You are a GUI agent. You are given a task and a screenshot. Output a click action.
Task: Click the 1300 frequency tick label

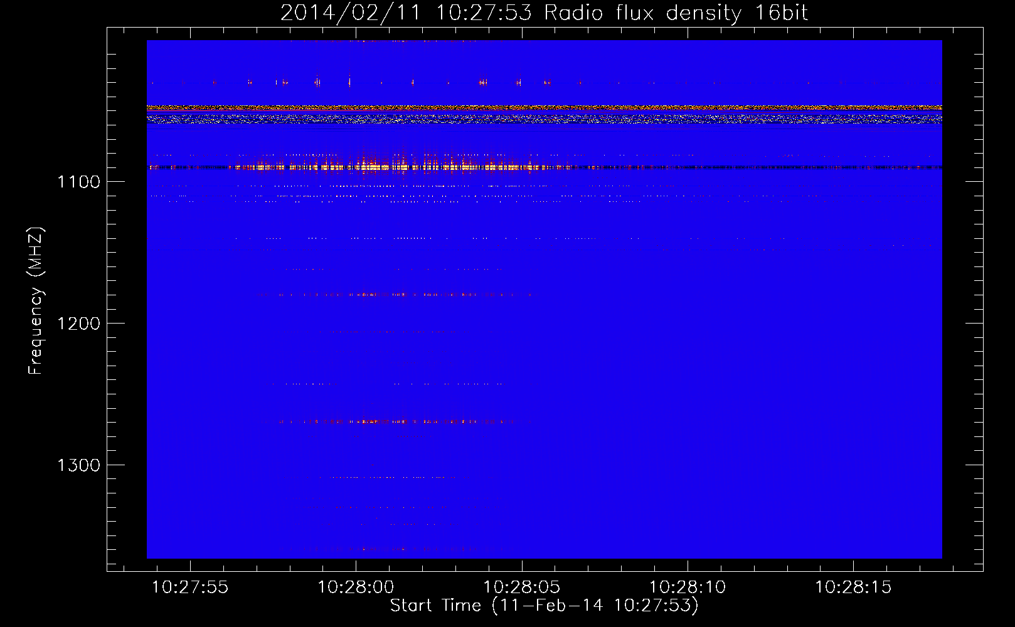tap(79, 465)
